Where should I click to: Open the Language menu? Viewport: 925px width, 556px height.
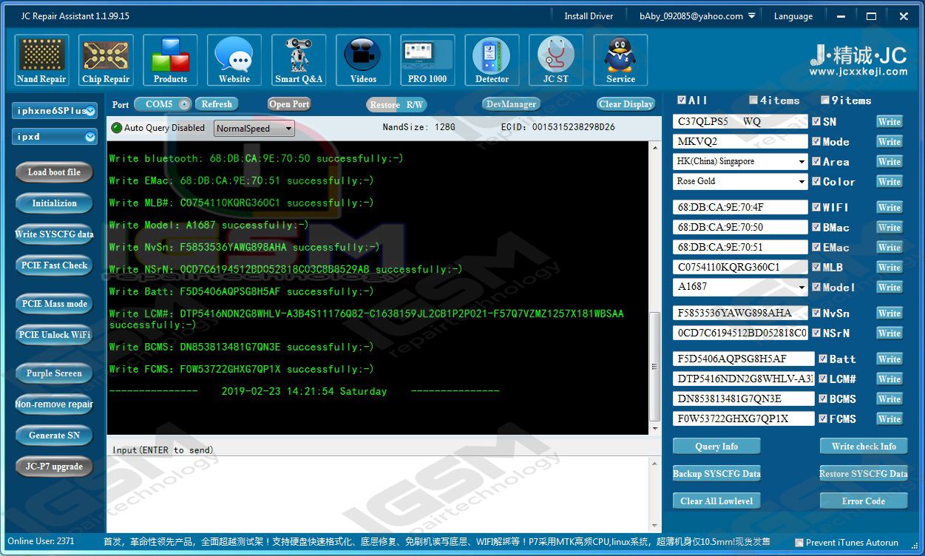(793, 16)
